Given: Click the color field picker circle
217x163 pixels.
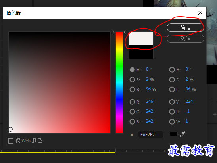Looking at the screenshot, I should coord(10,129).
